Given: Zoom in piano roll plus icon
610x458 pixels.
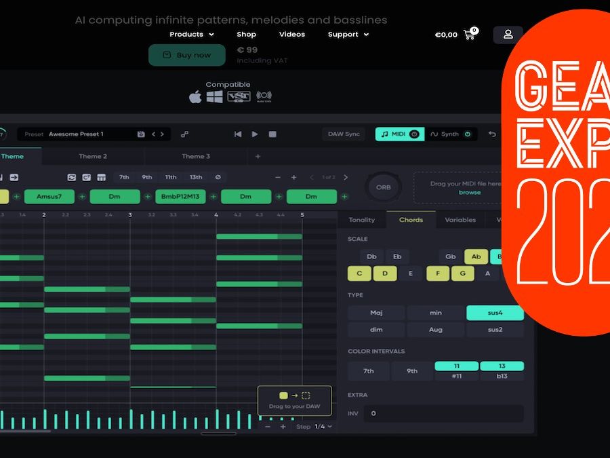Looking at the screenshot, I should click(x=283, y=427).
